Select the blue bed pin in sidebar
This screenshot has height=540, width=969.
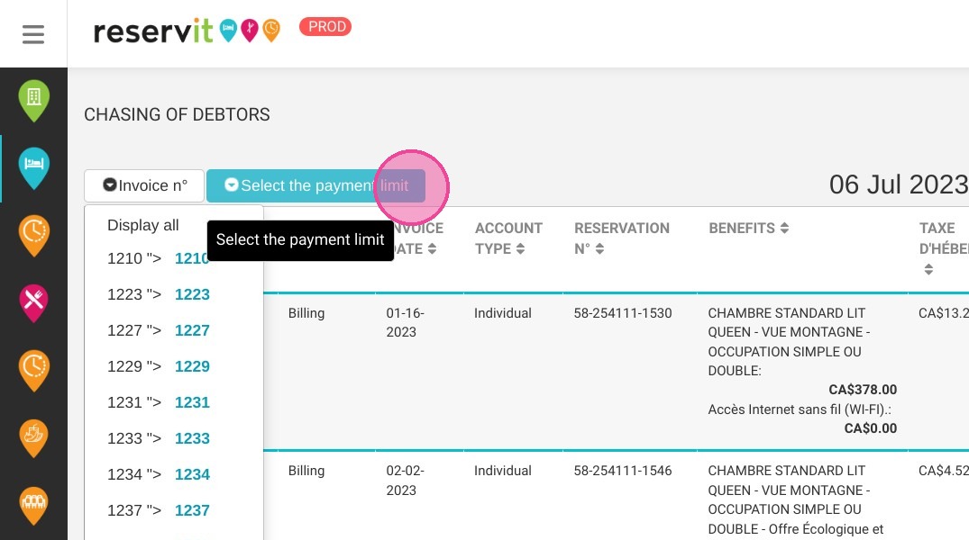coord(34,168)
